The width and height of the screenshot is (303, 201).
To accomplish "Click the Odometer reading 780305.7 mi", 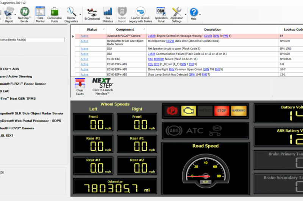I will 115,186.
